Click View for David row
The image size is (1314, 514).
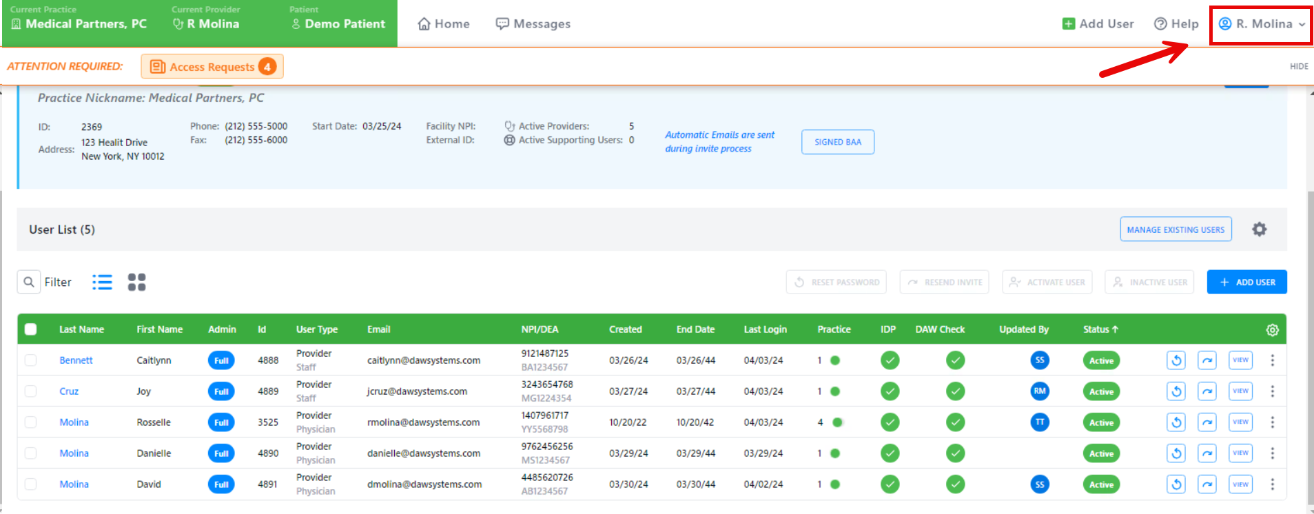coord(1240,484)
